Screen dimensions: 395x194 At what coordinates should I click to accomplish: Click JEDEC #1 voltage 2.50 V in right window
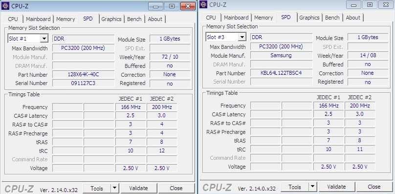tap(329, 167)
